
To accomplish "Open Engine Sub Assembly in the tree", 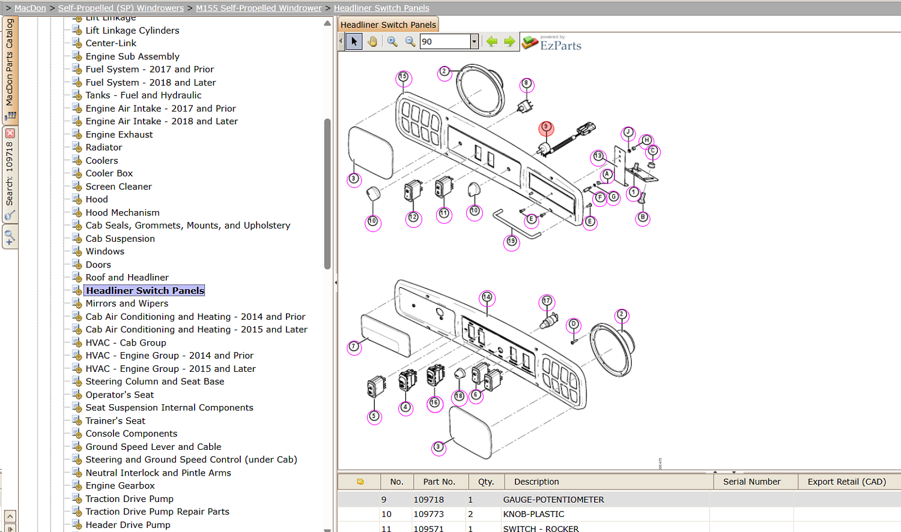I will coord(132,56).
